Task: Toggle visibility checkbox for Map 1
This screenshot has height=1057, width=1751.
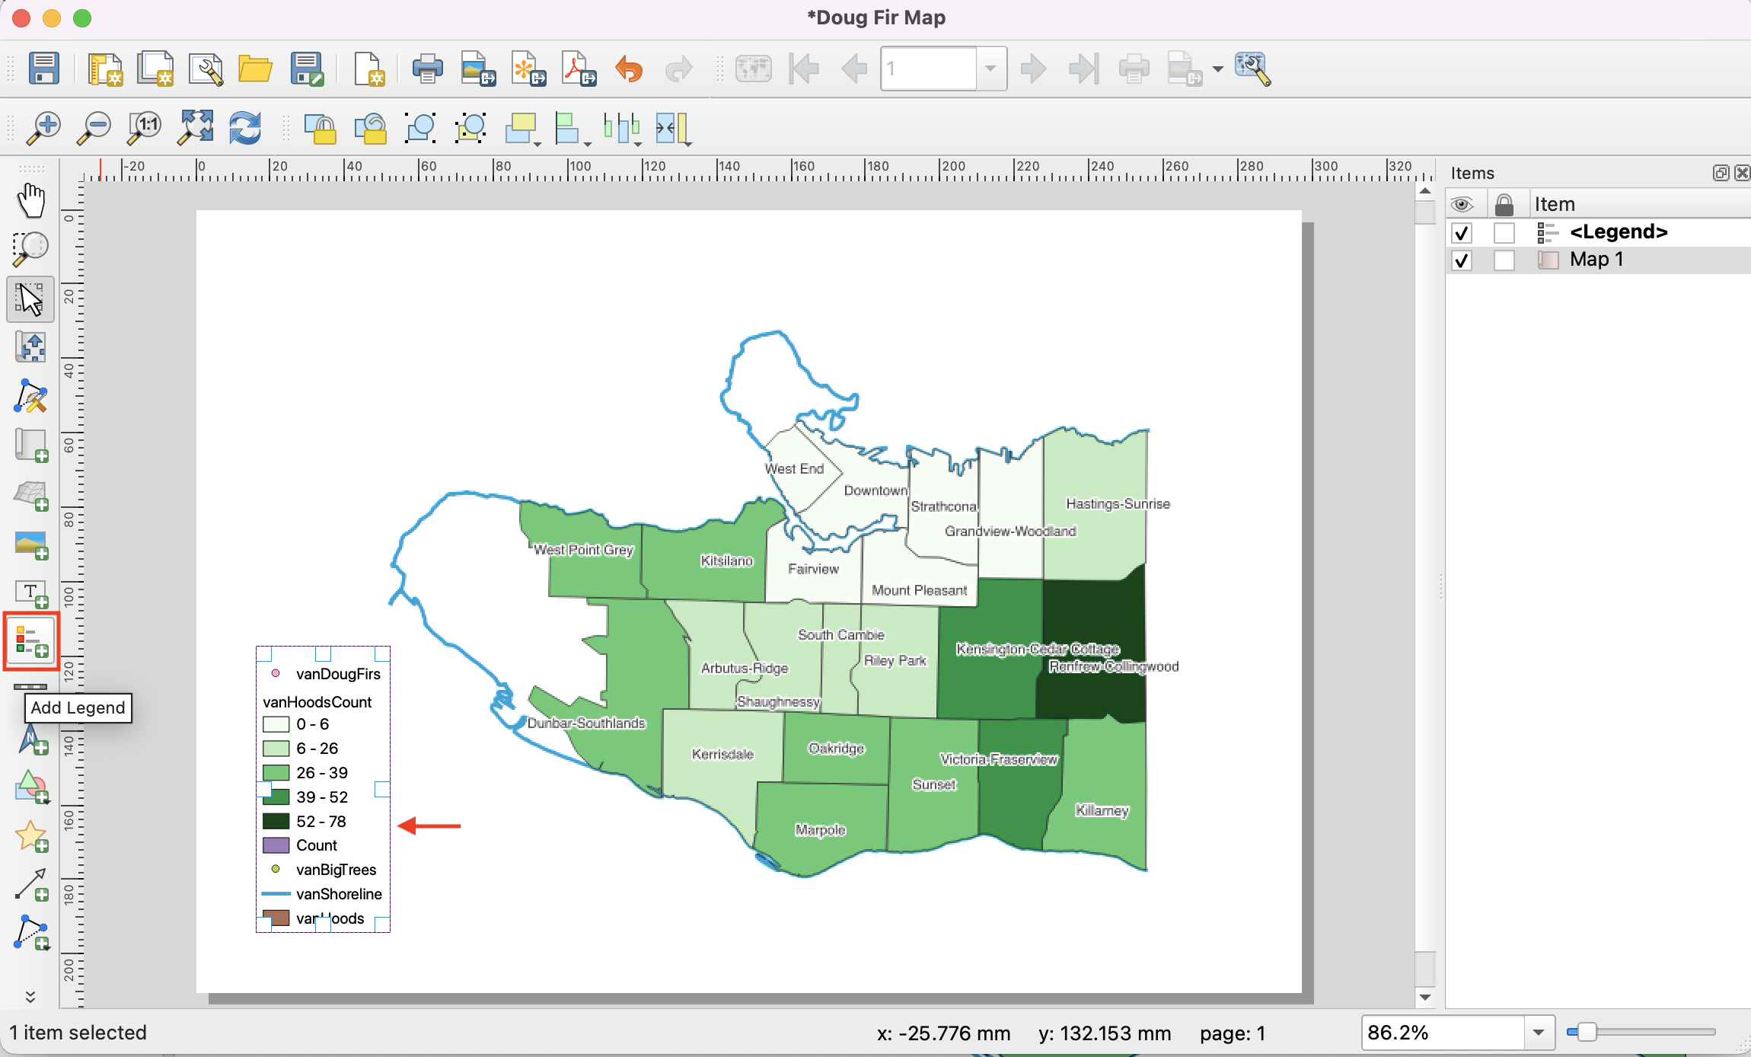Action: tap(1461, 260)
